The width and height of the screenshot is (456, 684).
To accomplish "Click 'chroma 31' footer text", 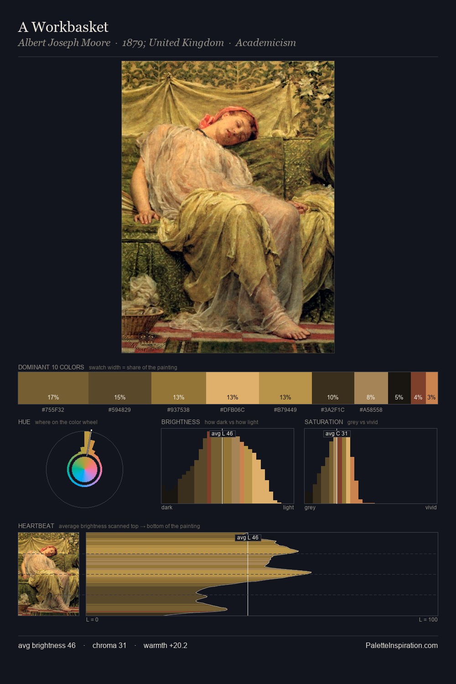I will coord(109,645).
